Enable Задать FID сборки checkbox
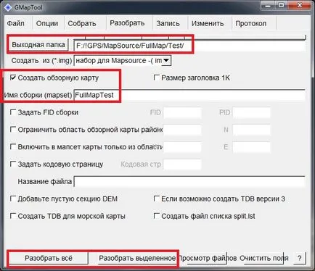This screenshot has width=315, height=271. pos(13,112)
